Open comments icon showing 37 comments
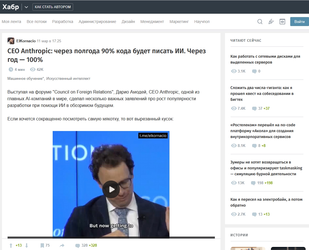This screenshot has width=309, height=250. tap(254, 109)
